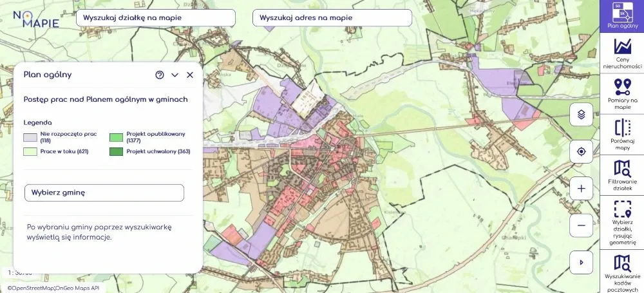Click the Plan ogólny panel title
This screenshot has width=644, height=293.
point(48,75)
